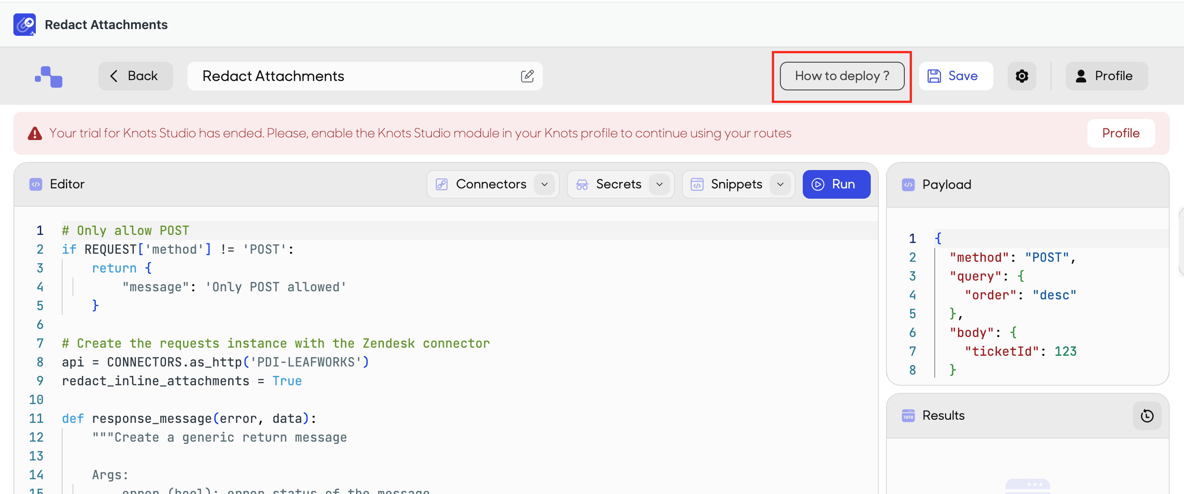
Task: Click the Payload panel code icon
Action: click(908, 185)
